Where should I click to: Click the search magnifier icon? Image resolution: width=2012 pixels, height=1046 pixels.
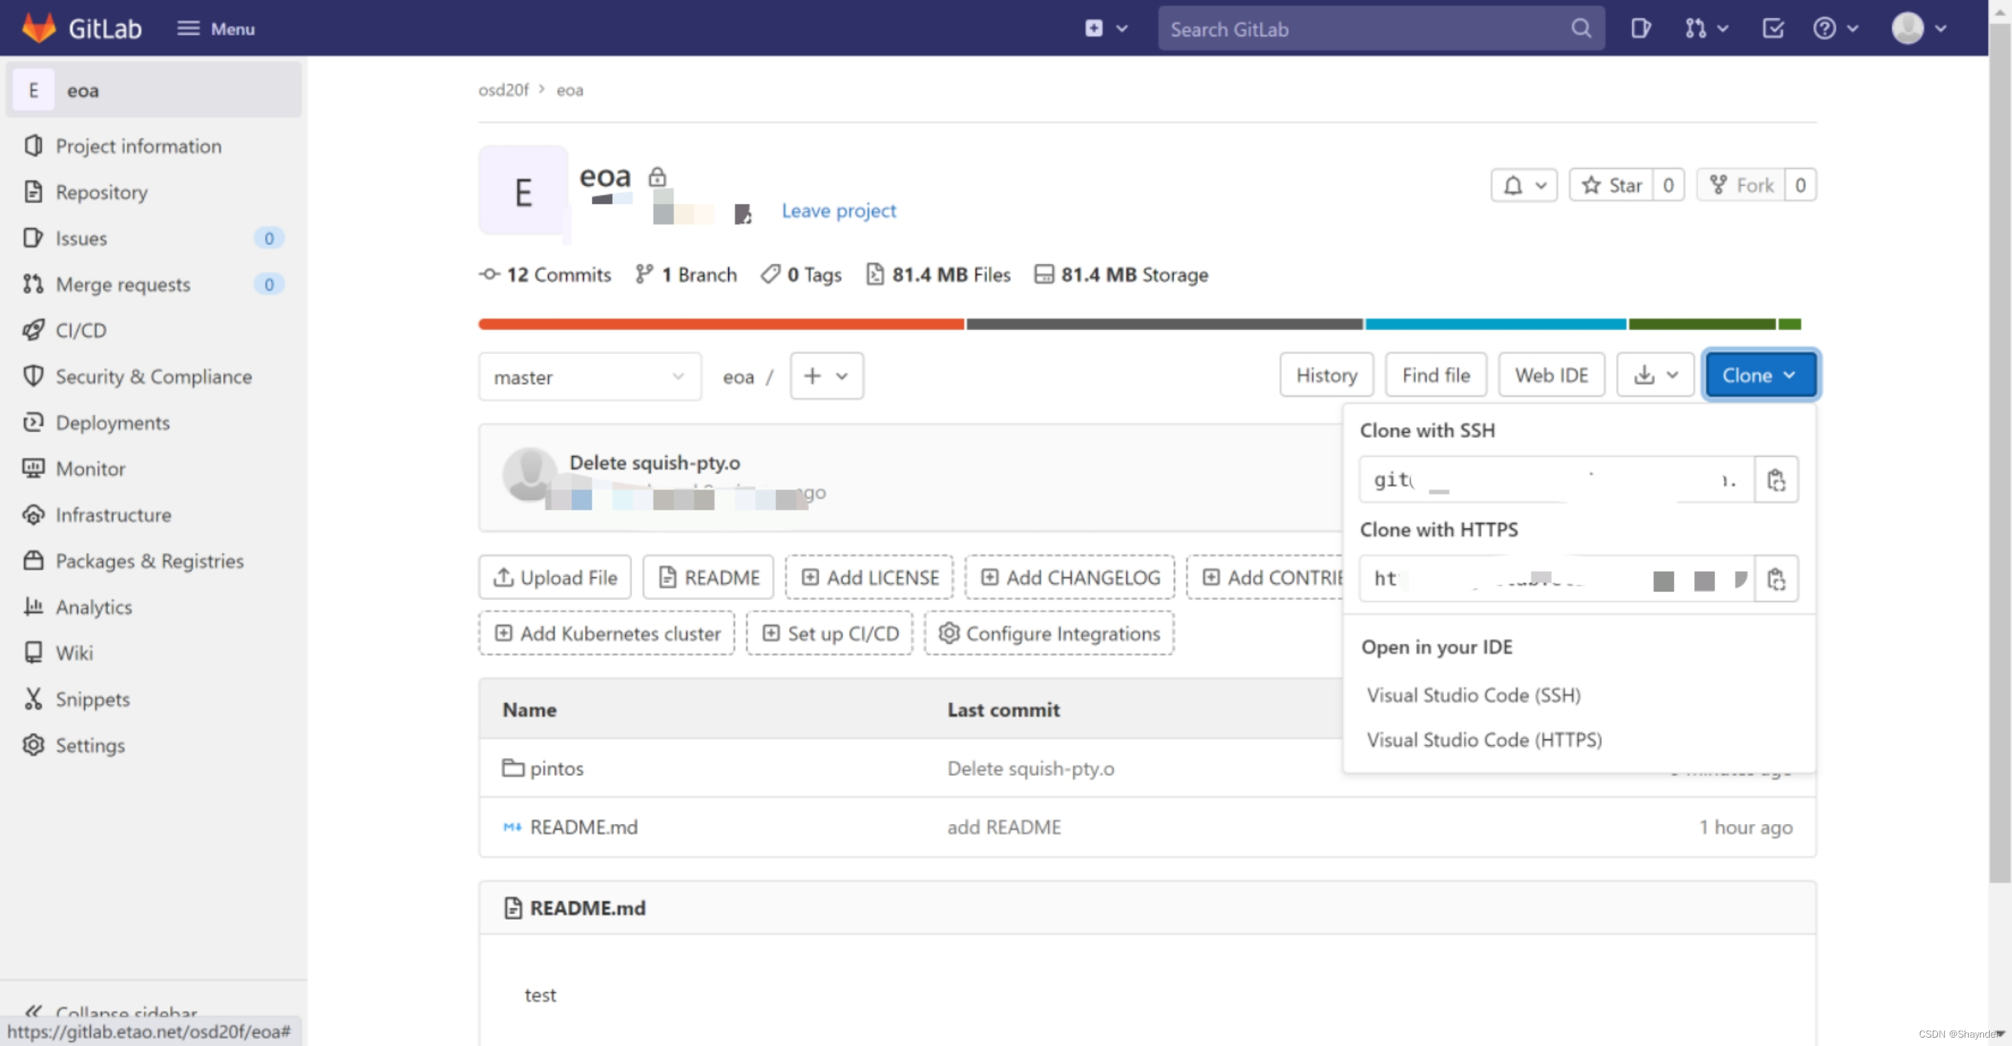pos(1581,29)
